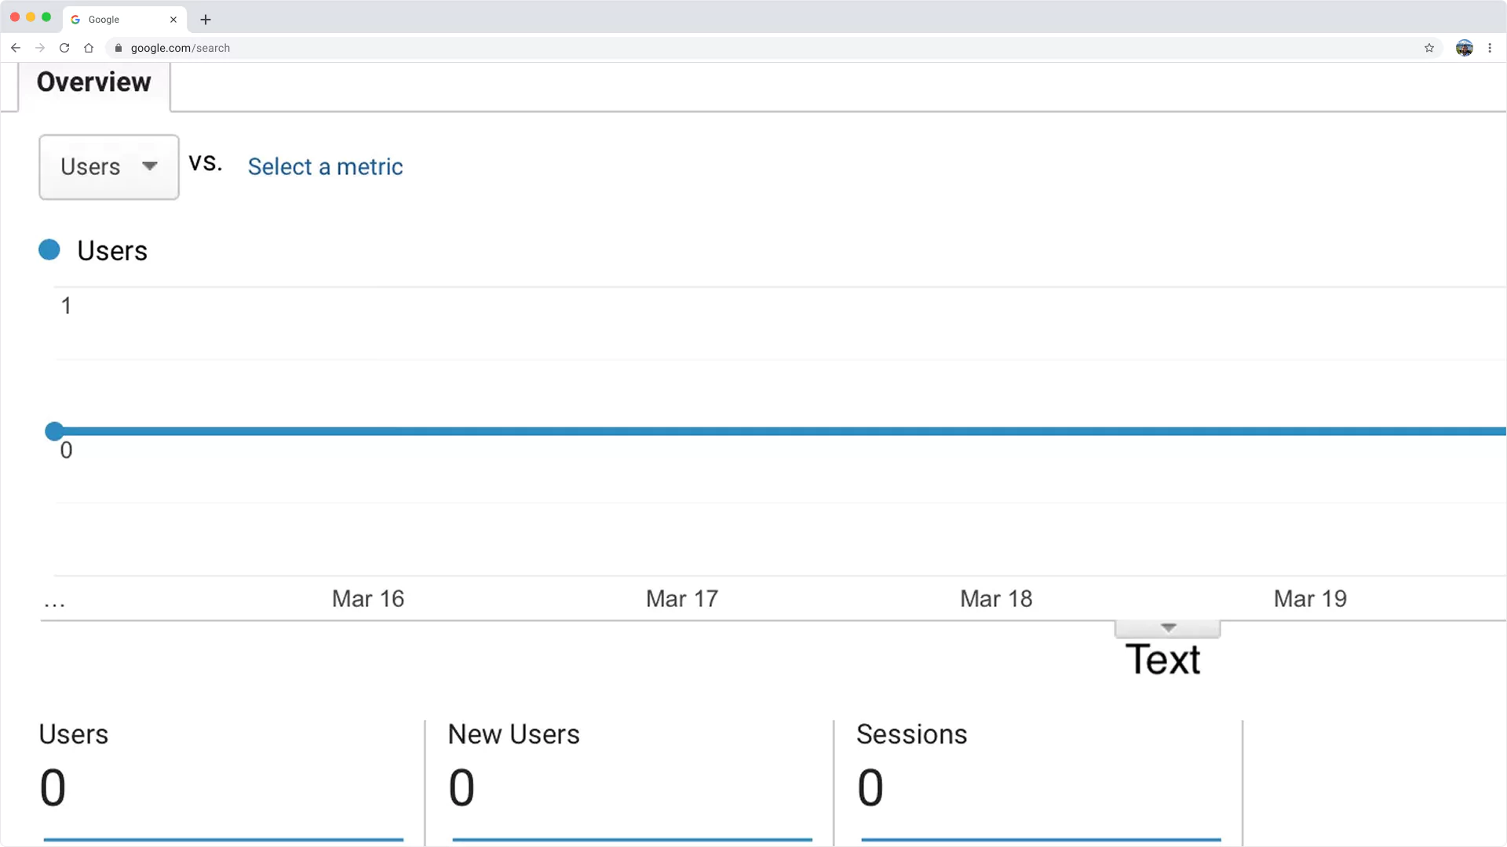The width and height of the screenshot is (1507, 847).
Task: Click the browser forward arrow
Action: (40, 48)
